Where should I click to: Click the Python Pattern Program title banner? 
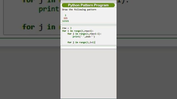pyautogui.click(x=88, y=5)
